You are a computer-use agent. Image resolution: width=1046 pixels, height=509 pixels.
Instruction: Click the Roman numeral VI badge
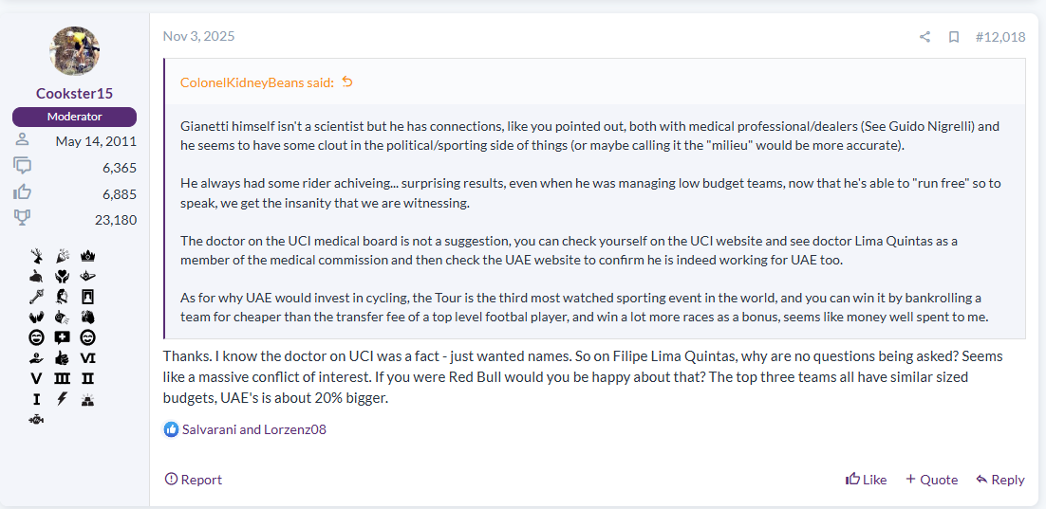tap(88, 357)
